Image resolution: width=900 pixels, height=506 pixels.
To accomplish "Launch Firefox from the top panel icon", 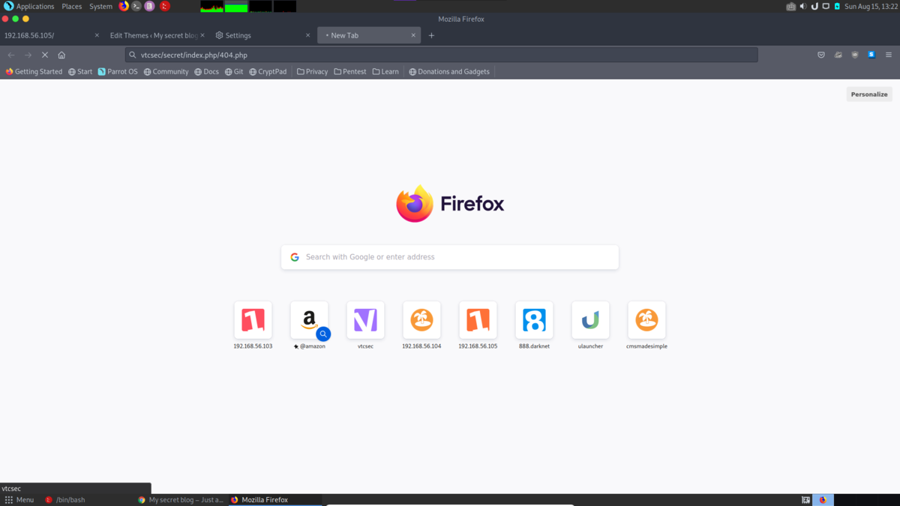I will pos(124,6).
